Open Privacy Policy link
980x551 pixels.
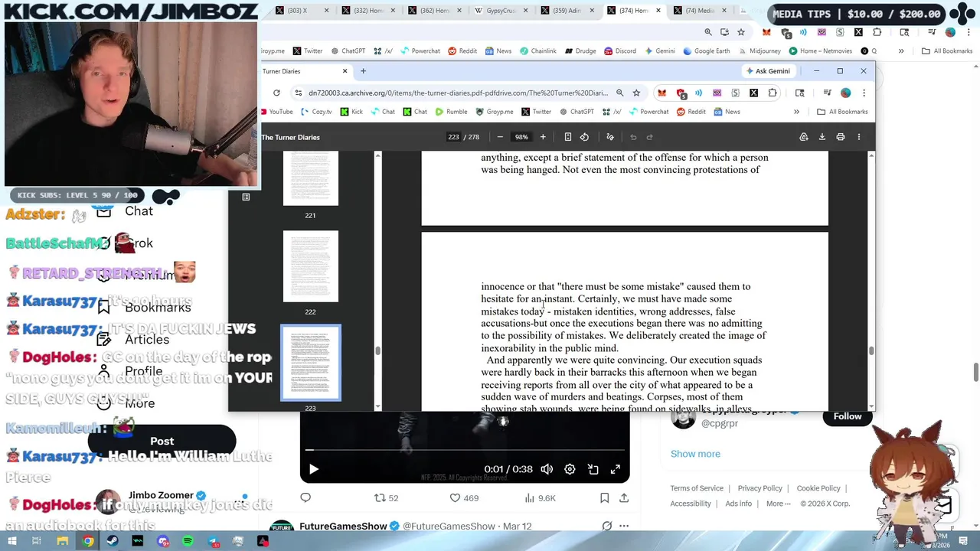point(760,488)
